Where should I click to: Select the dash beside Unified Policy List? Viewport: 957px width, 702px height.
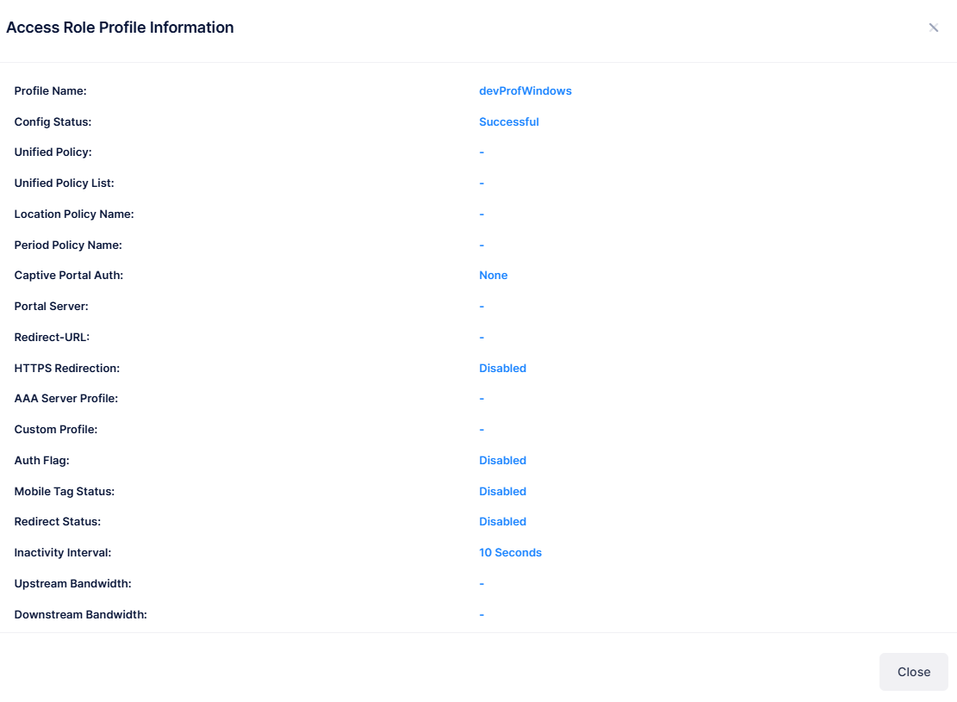[482, 183]
